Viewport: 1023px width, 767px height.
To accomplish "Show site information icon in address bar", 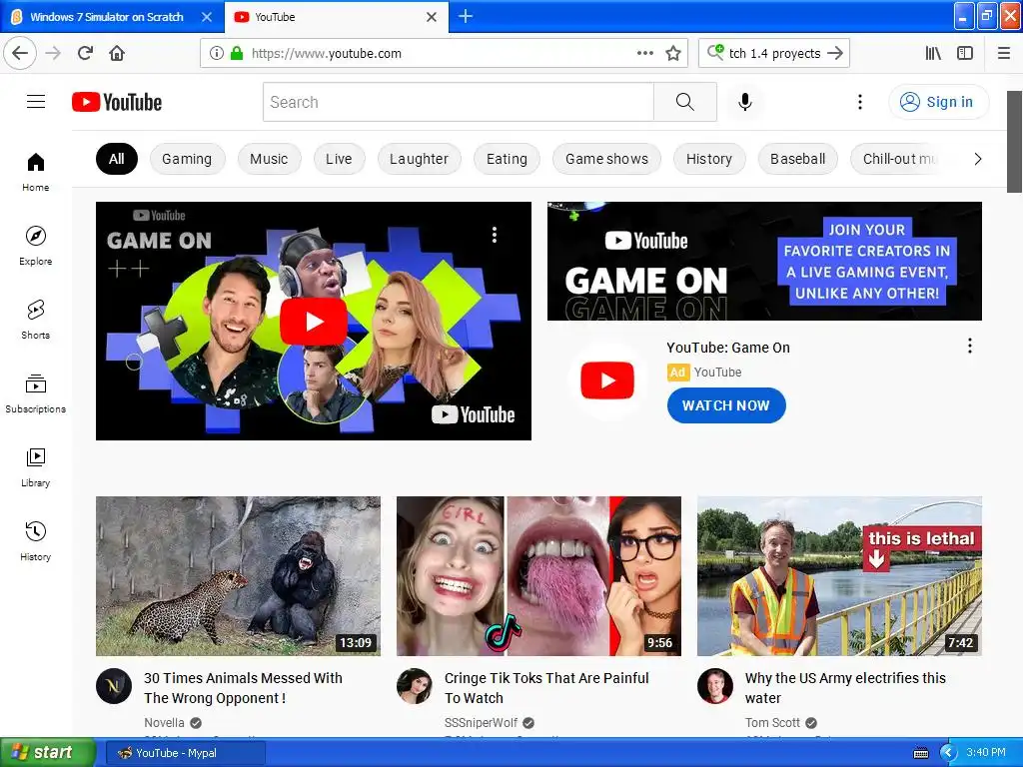I will 217,54.
